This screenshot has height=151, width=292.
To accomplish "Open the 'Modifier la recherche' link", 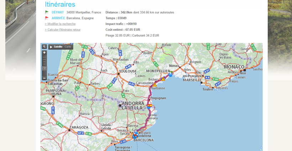I will [x=60, y=24].
